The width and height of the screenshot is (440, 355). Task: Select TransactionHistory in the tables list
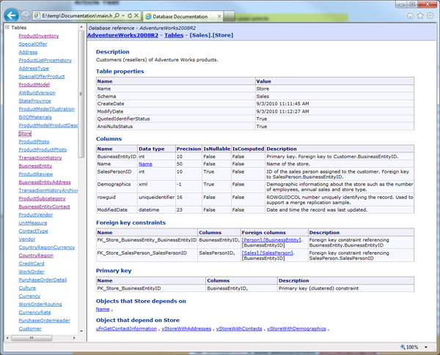click(40, 157)
